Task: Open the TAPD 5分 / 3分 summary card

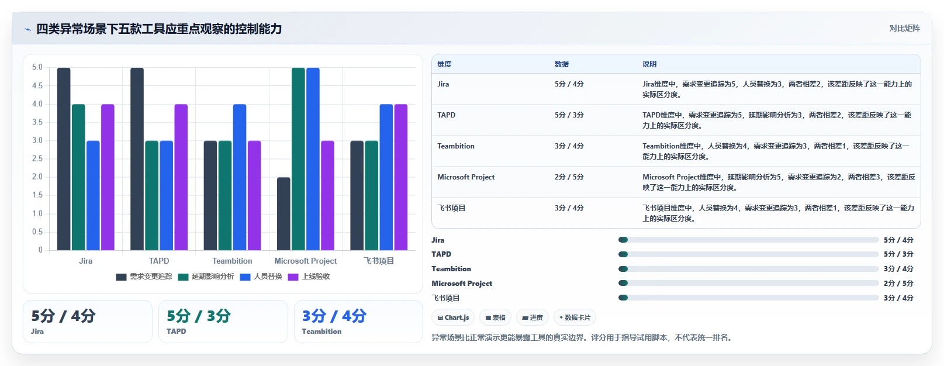Action: pos(223,322)
